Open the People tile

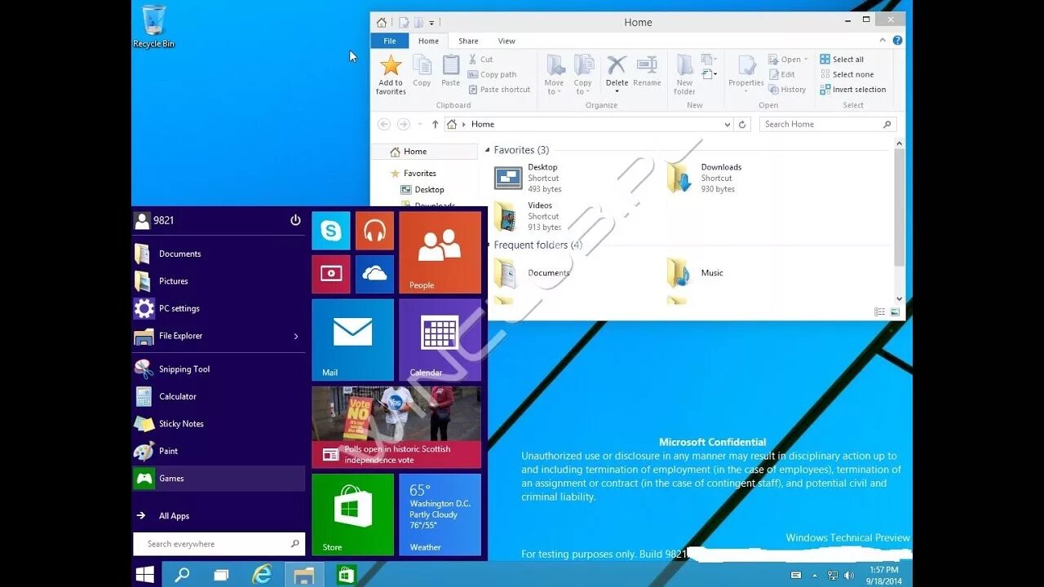pyautogui.click(x=440, y=253)
